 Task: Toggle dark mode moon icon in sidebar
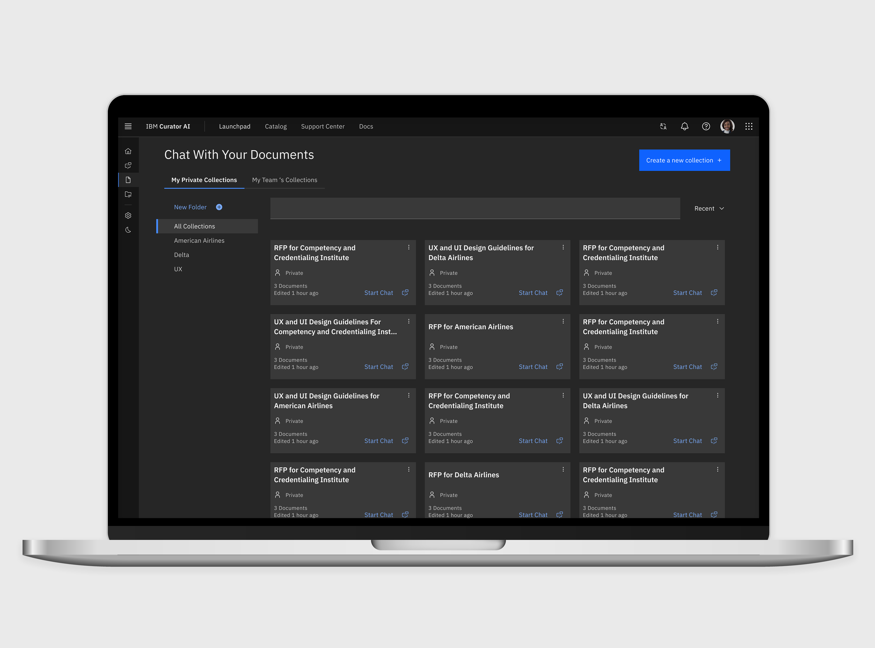point(128,230)
